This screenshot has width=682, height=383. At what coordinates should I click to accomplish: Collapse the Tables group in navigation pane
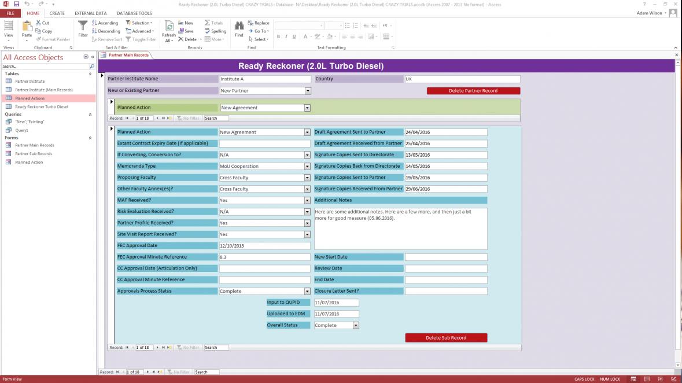pos(90,74)
